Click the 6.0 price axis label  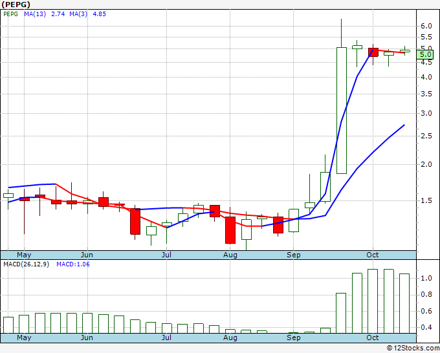click(425, 26)
